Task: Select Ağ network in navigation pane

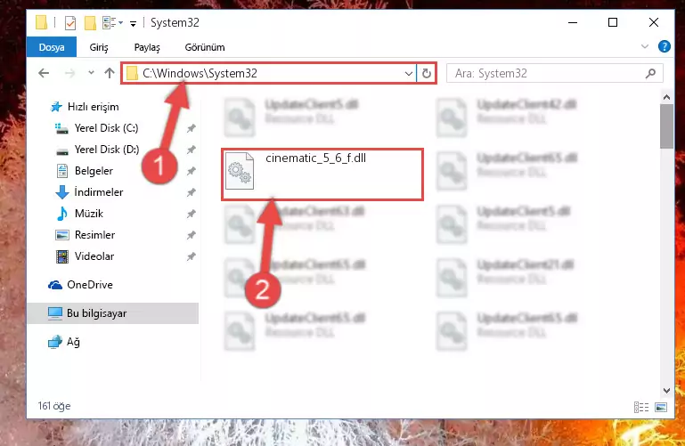Action: tap(73, 342)
